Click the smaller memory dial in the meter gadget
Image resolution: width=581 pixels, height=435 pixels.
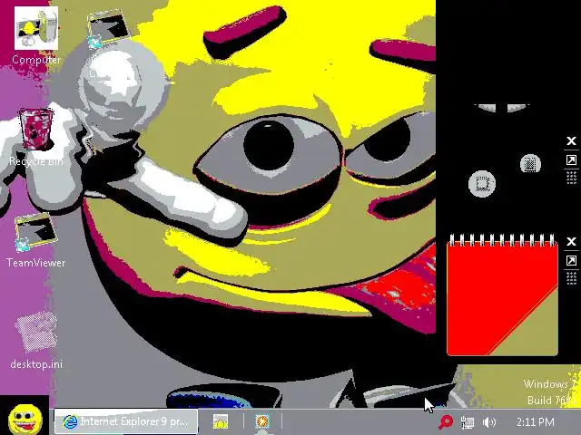[530, 164]
